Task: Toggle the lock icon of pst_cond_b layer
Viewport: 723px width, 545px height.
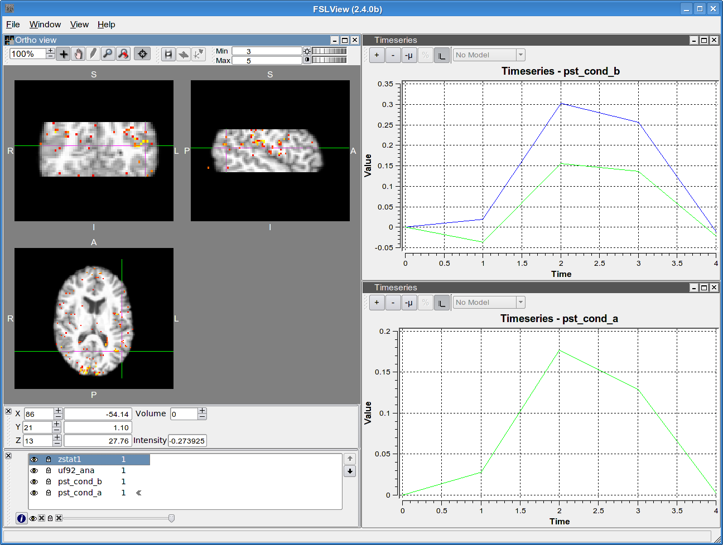Action: (x=49, y=481)
